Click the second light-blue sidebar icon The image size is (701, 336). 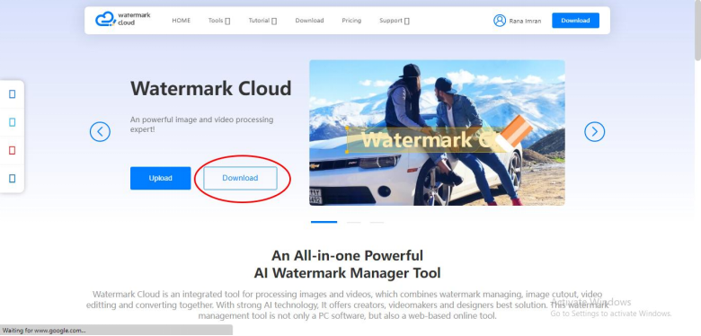pos(12,122)
